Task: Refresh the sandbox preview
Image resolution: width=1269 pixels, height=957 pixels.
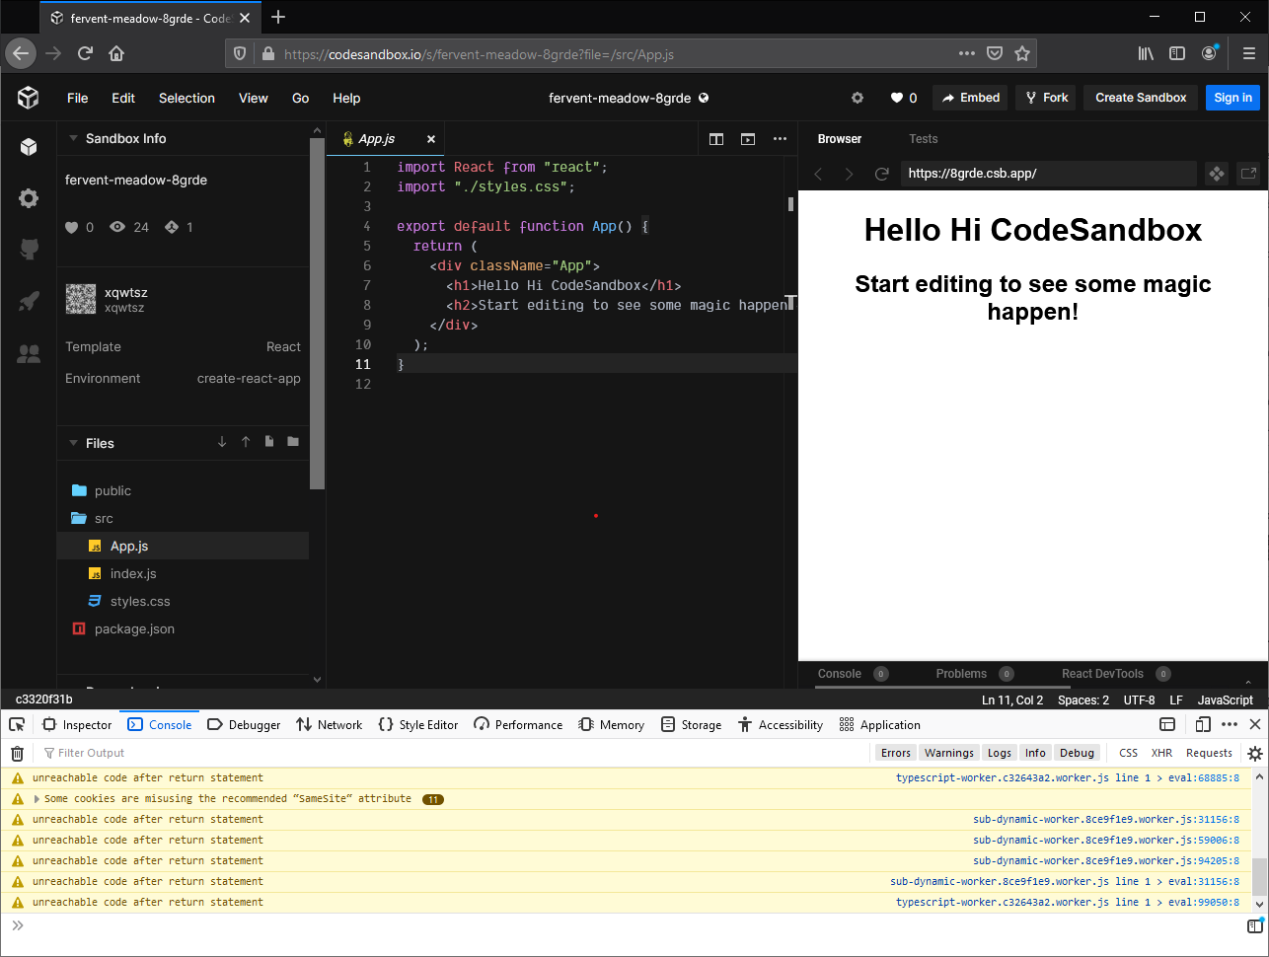Action: pyautogui.click(x=881, y=174)
